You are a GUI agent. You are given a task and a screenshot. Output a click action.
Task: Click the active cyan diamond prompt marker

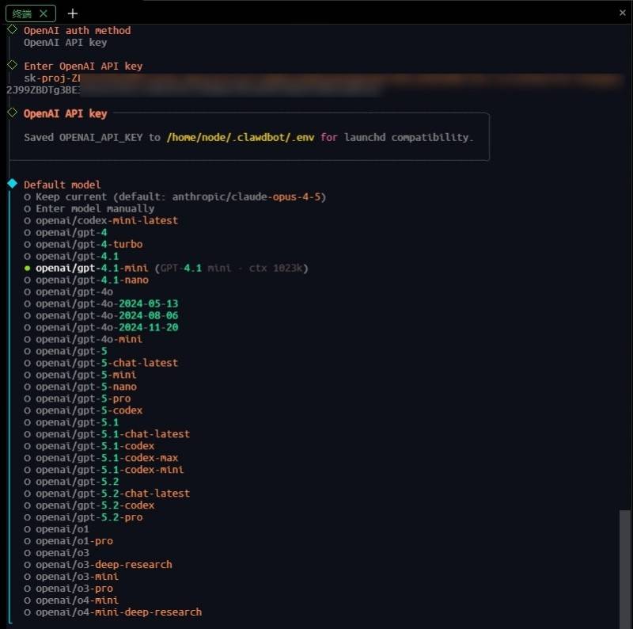pyautogui.click(x=12, y=184)
